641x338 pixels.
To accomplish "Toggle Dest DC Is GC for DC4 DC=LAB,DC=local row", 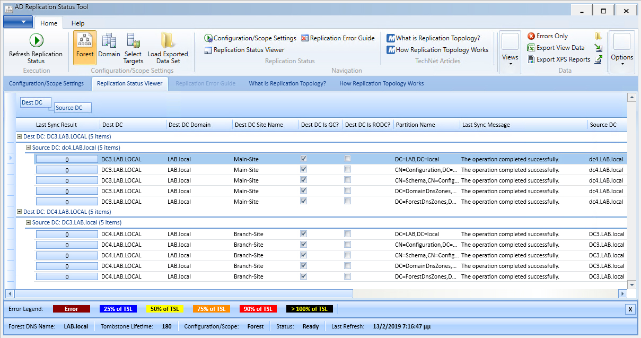I will click(303, 233).
